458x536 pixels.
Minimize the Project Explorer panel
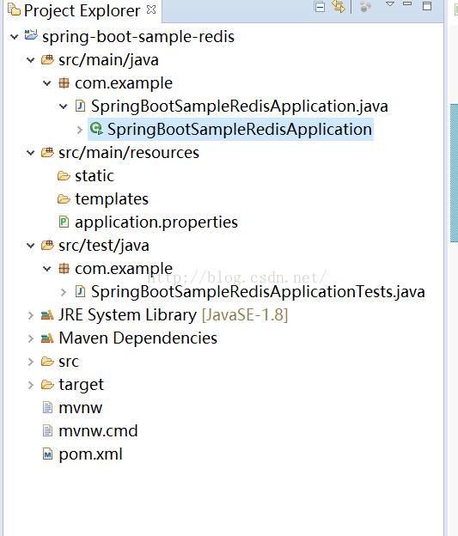[407, 3]
